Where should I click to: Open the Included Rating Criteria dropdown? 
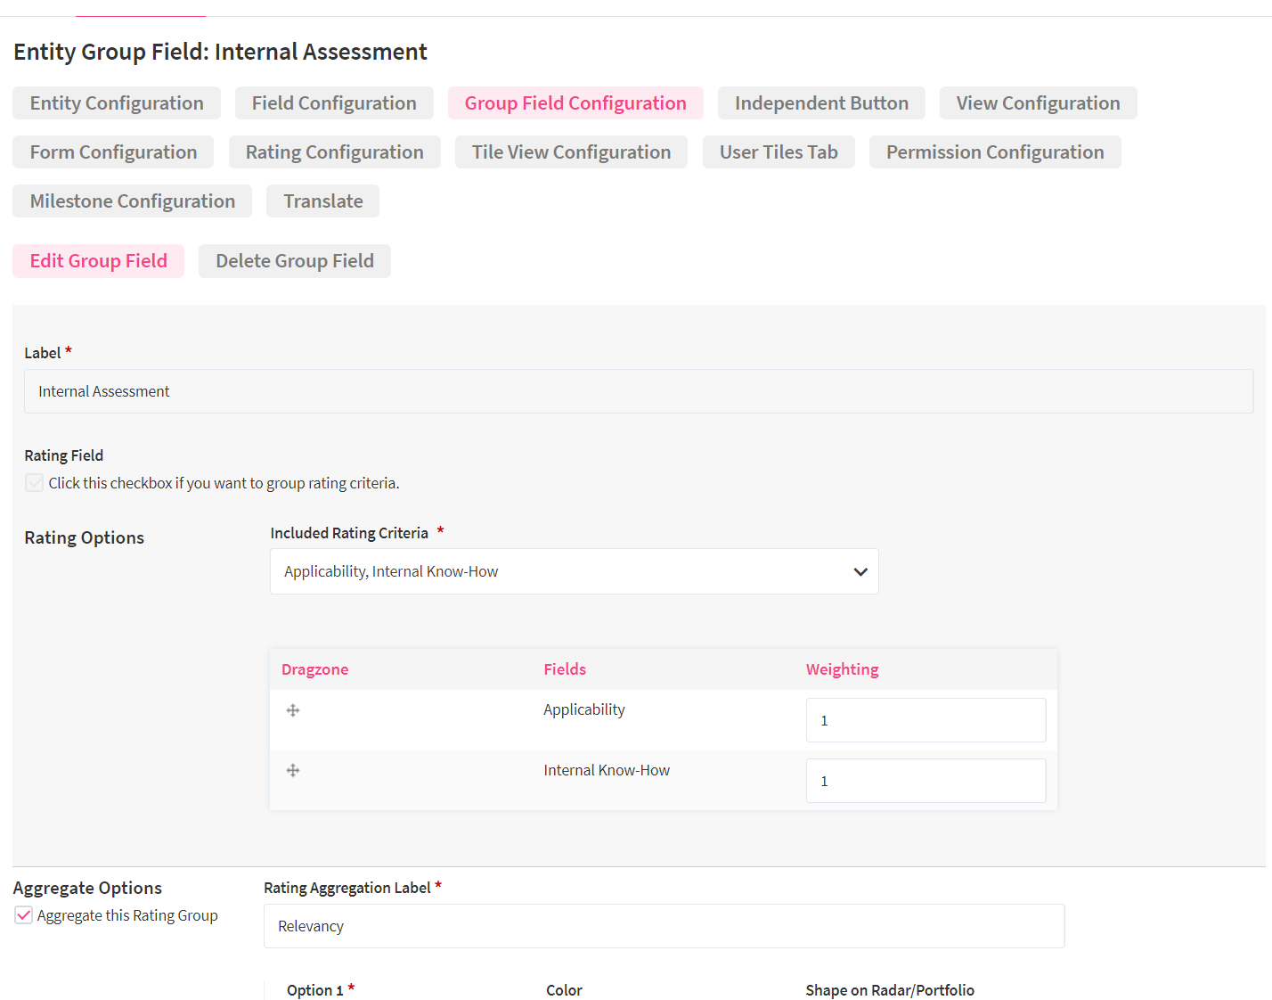(x=561, y=571)
